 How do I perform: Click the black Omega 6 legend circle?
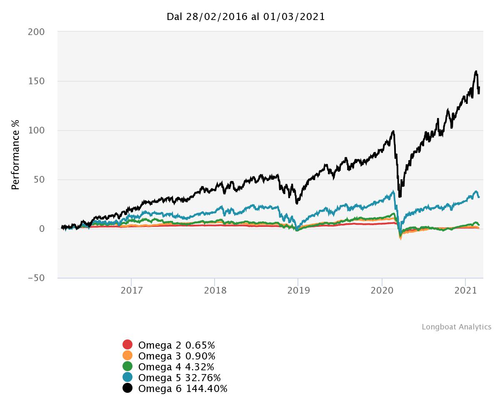coord(127,388)
